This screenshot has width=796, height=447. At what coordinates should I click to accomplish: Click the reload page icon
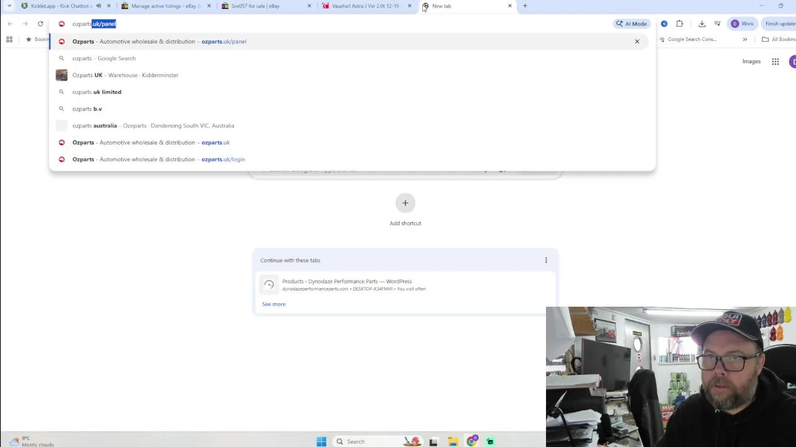(40, 24)
